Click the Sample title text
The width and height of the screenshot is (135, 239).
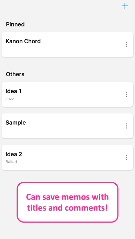click(16, 123)
